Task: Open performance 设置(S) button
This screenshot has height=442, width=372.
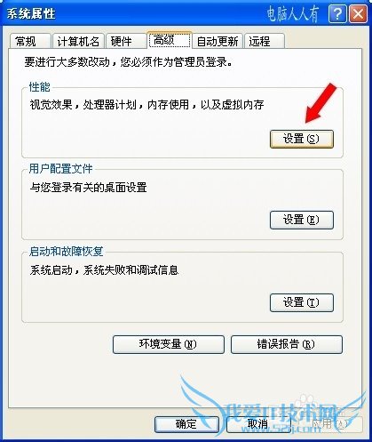Action: pyautogui.click(x=302, y=139)
